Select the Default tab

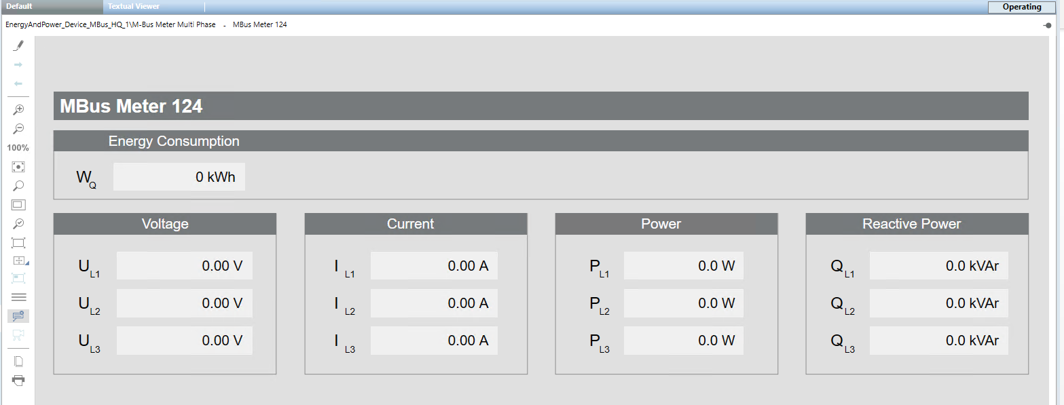tap(20, 7)
